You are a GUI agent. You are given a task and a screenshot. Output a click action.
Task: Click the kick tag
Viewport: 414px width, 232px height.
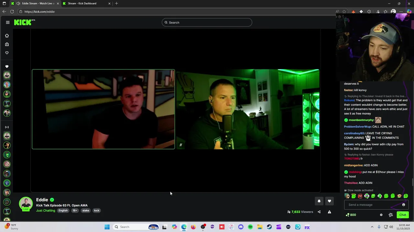tap(97, 210)
